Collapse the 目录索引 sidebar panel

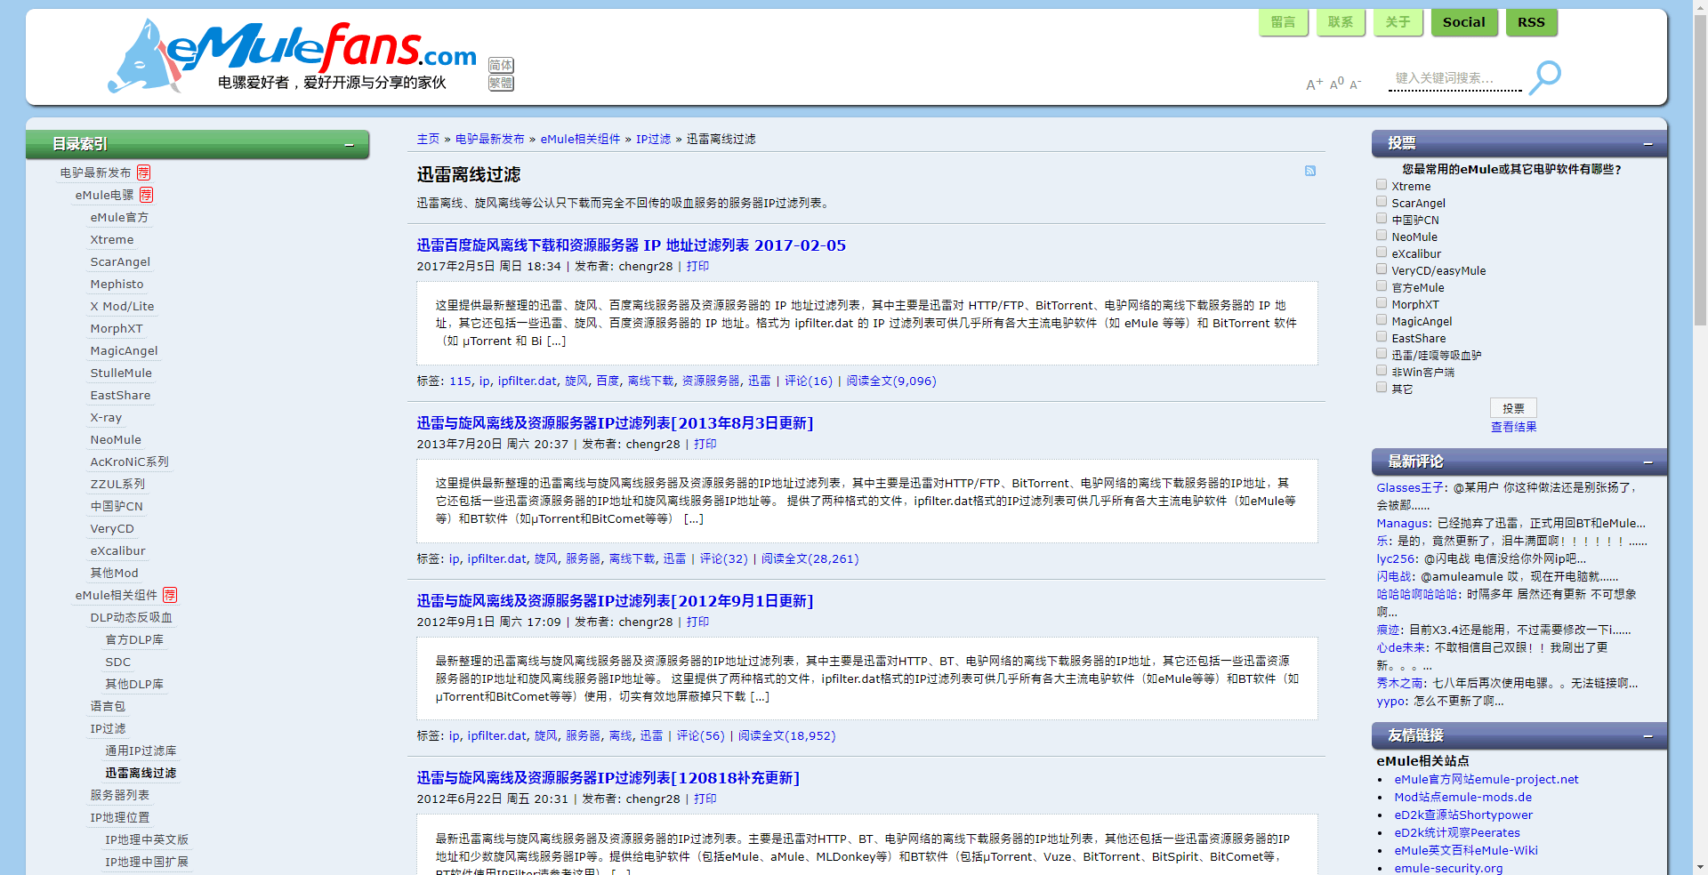click(x=349, y=144)
